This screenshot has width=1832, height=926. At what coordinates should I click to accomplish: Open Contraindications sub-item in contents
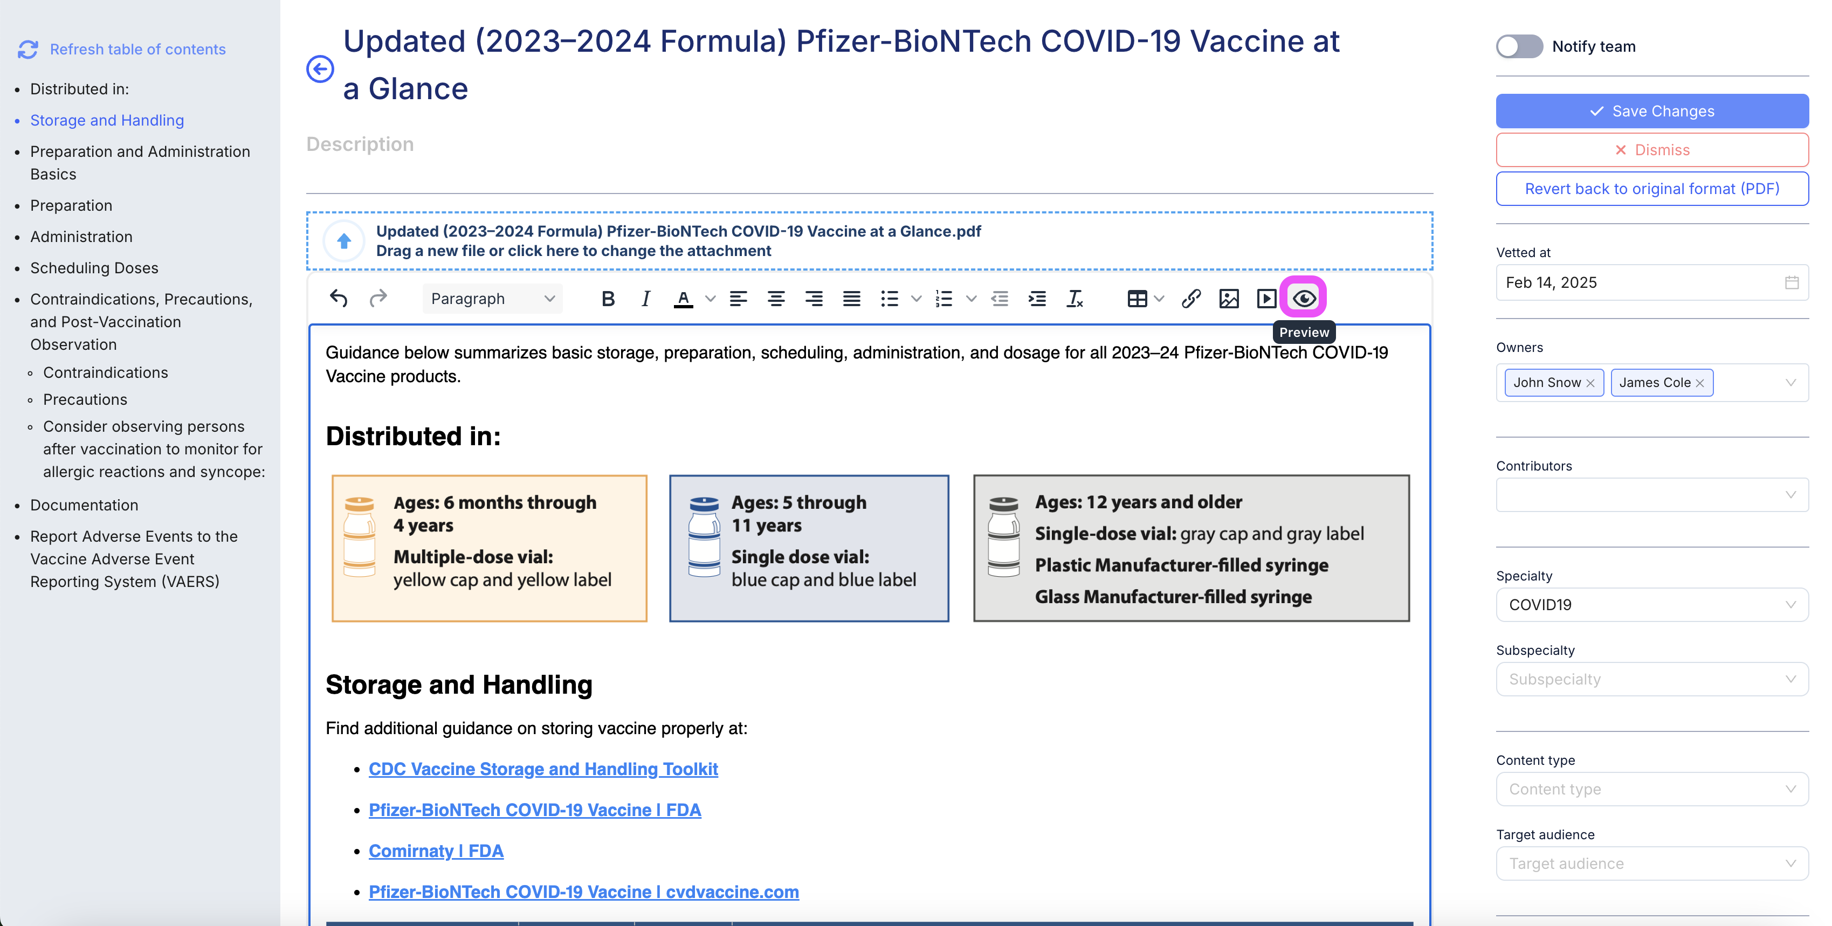[105, 372]
